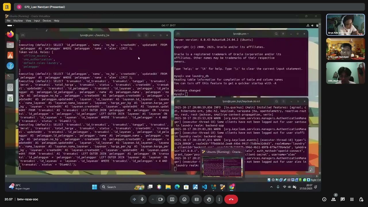The width and height of the screenshot is (368, 207).
Task: Open meeting details info icon
Action: pos(324,199)
